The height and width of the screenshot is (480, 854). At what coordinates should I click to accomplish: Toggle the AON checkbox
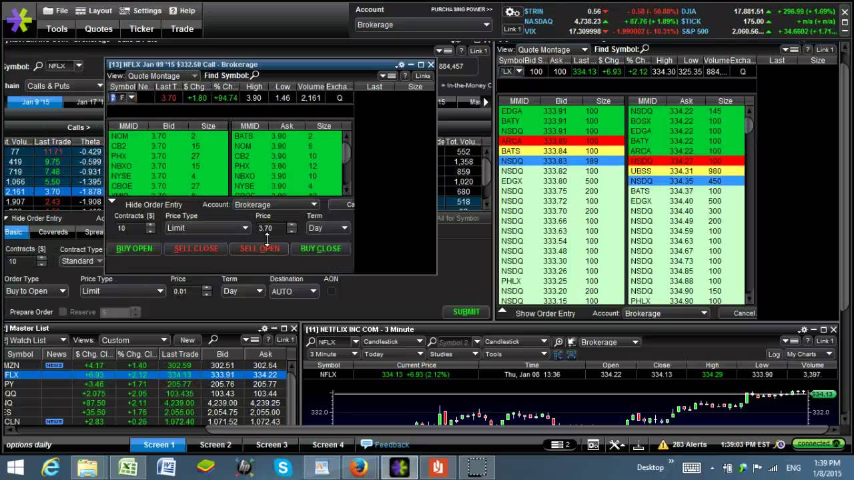(331, 291)
